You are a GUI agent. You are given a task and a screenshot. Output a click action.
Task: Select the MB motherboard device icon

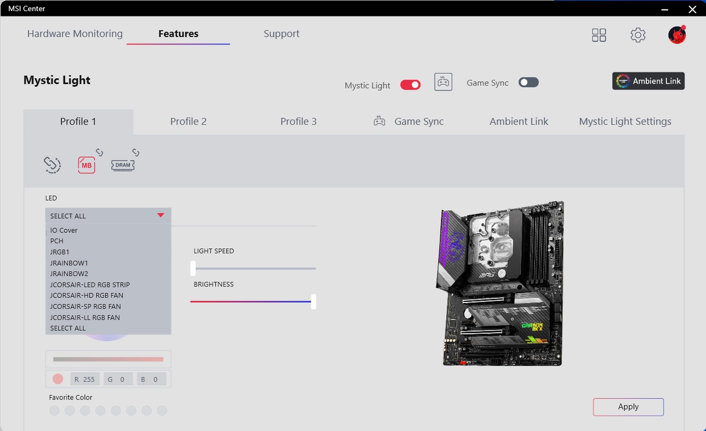[87, 165]
